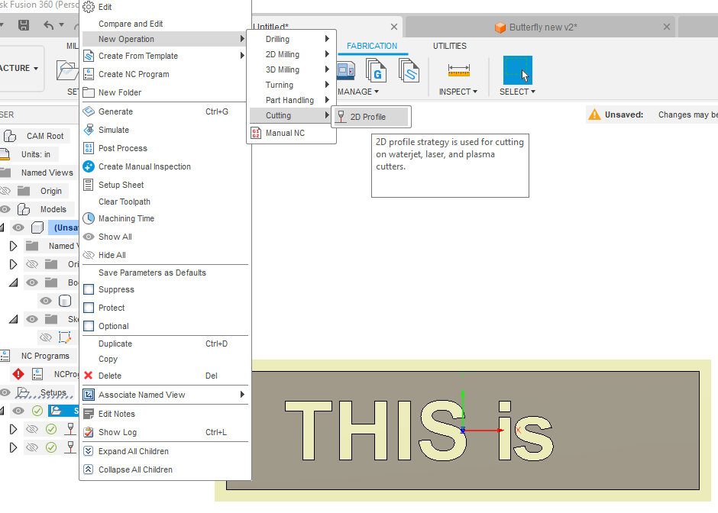Click the NC Programs node in browser
Screen dimensions: 718x513
[x=44, y=356]
